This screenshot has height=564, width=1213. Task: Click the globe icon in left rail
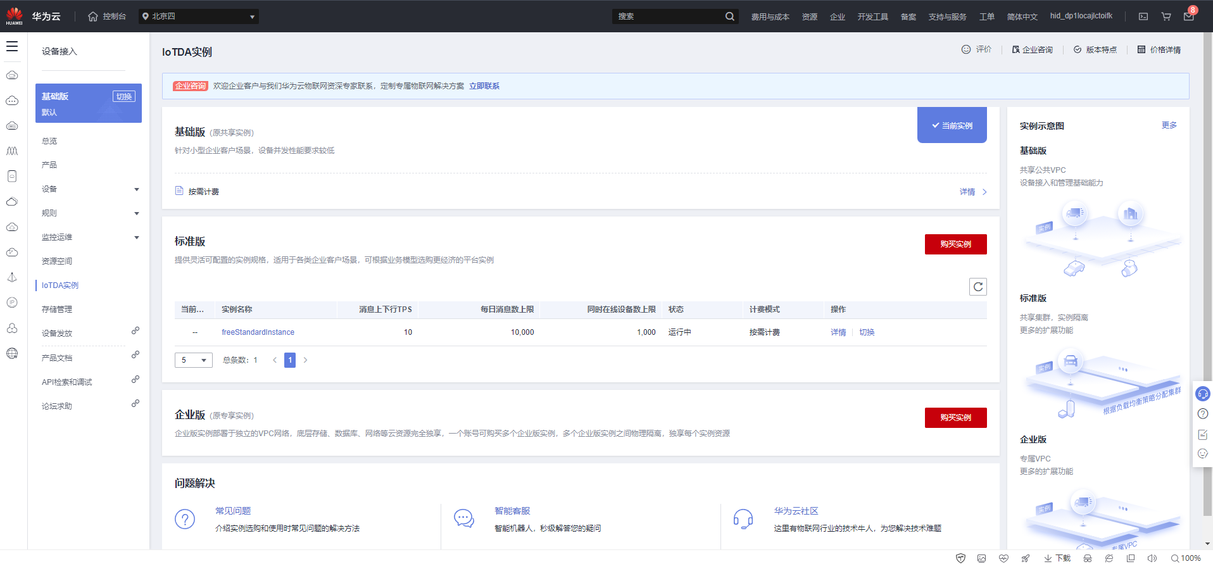12,353
